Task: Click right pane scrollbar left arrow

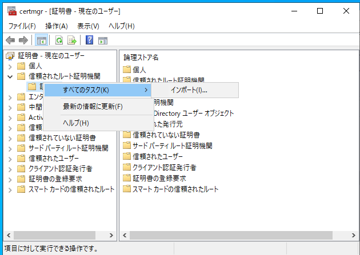Action: [125, 235]
